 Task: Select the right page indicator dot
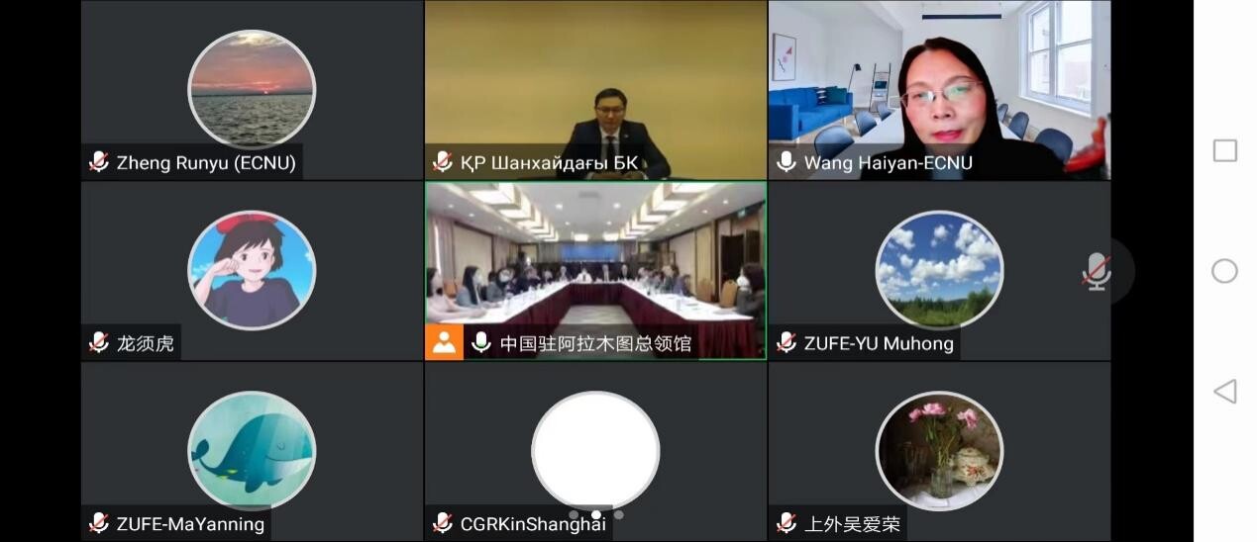point(619,514)
